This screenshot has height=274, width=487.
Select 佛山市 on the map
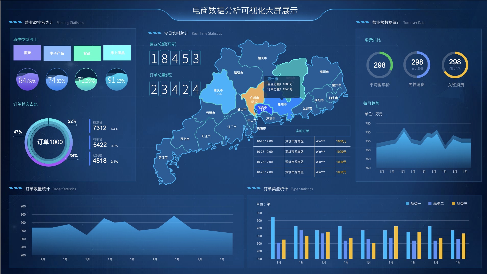pos(242,109)
